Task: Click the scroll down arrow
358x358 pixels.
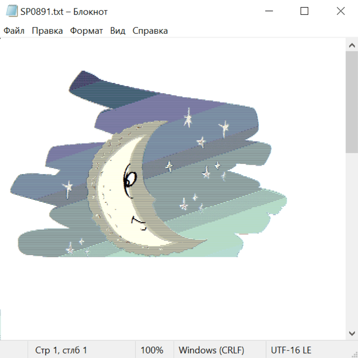Action: tap(352, 333)
